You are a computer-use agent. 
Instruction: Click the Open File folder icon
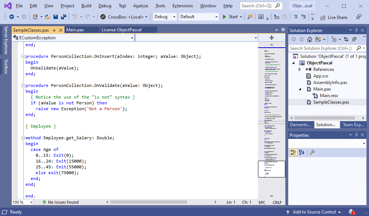pos(48,17)
